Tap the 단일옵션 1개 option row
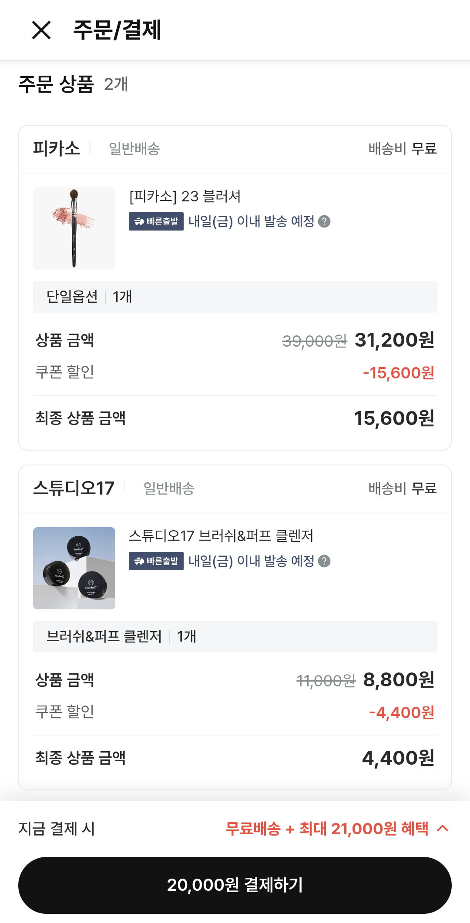Image resolution: width=470 pixels, height=923 pixels. pyautogui.click(x=235, y=297)
